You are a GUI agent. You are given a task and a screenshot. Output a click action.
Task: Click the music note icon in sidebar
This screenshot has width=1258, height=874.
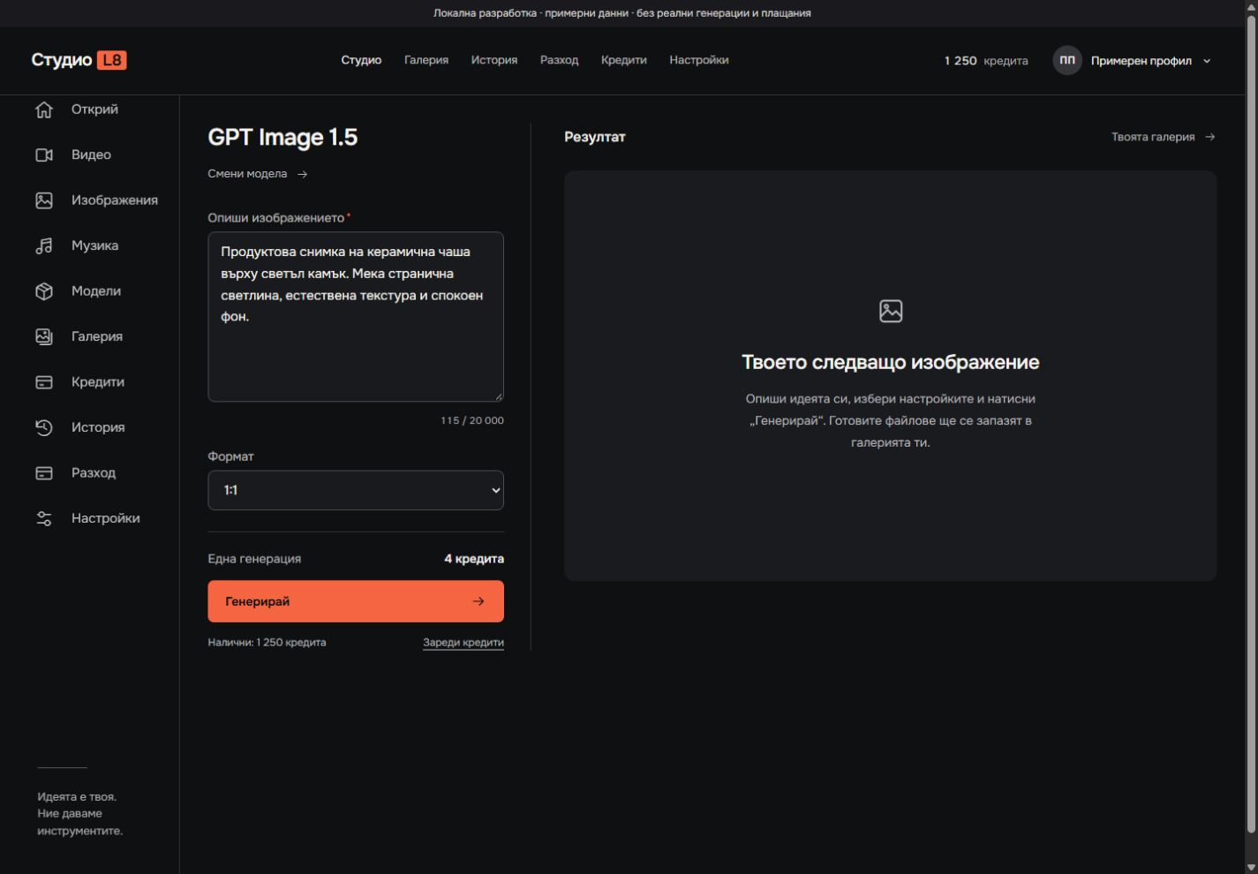click(44, 245)
